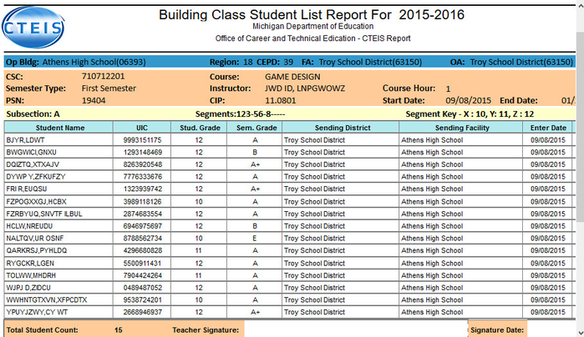Click course name GAME DESIGN
584x337 pixels.
[292, 77]
